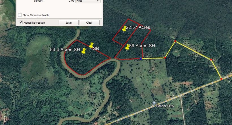Select the 54.4 Acres SH pushpin

(x=83, y=51)
